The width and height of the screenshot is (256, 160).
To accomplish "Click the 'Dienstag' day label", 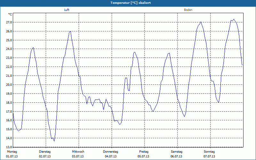I will pyautogui.click(x=45, y=152).
